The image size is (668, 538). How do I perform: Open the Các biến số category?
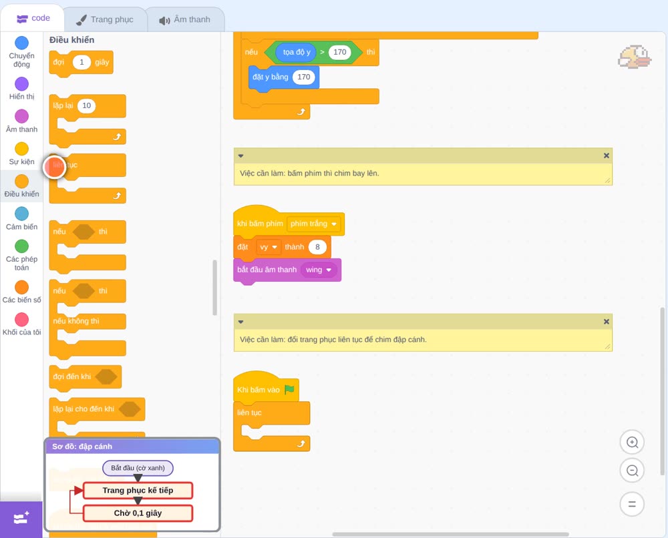(21, 292)
